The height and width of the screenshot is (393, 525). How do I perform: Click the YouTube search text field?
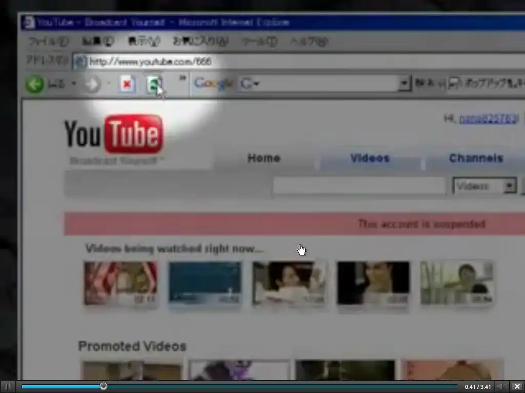click(x=359, y=186)
